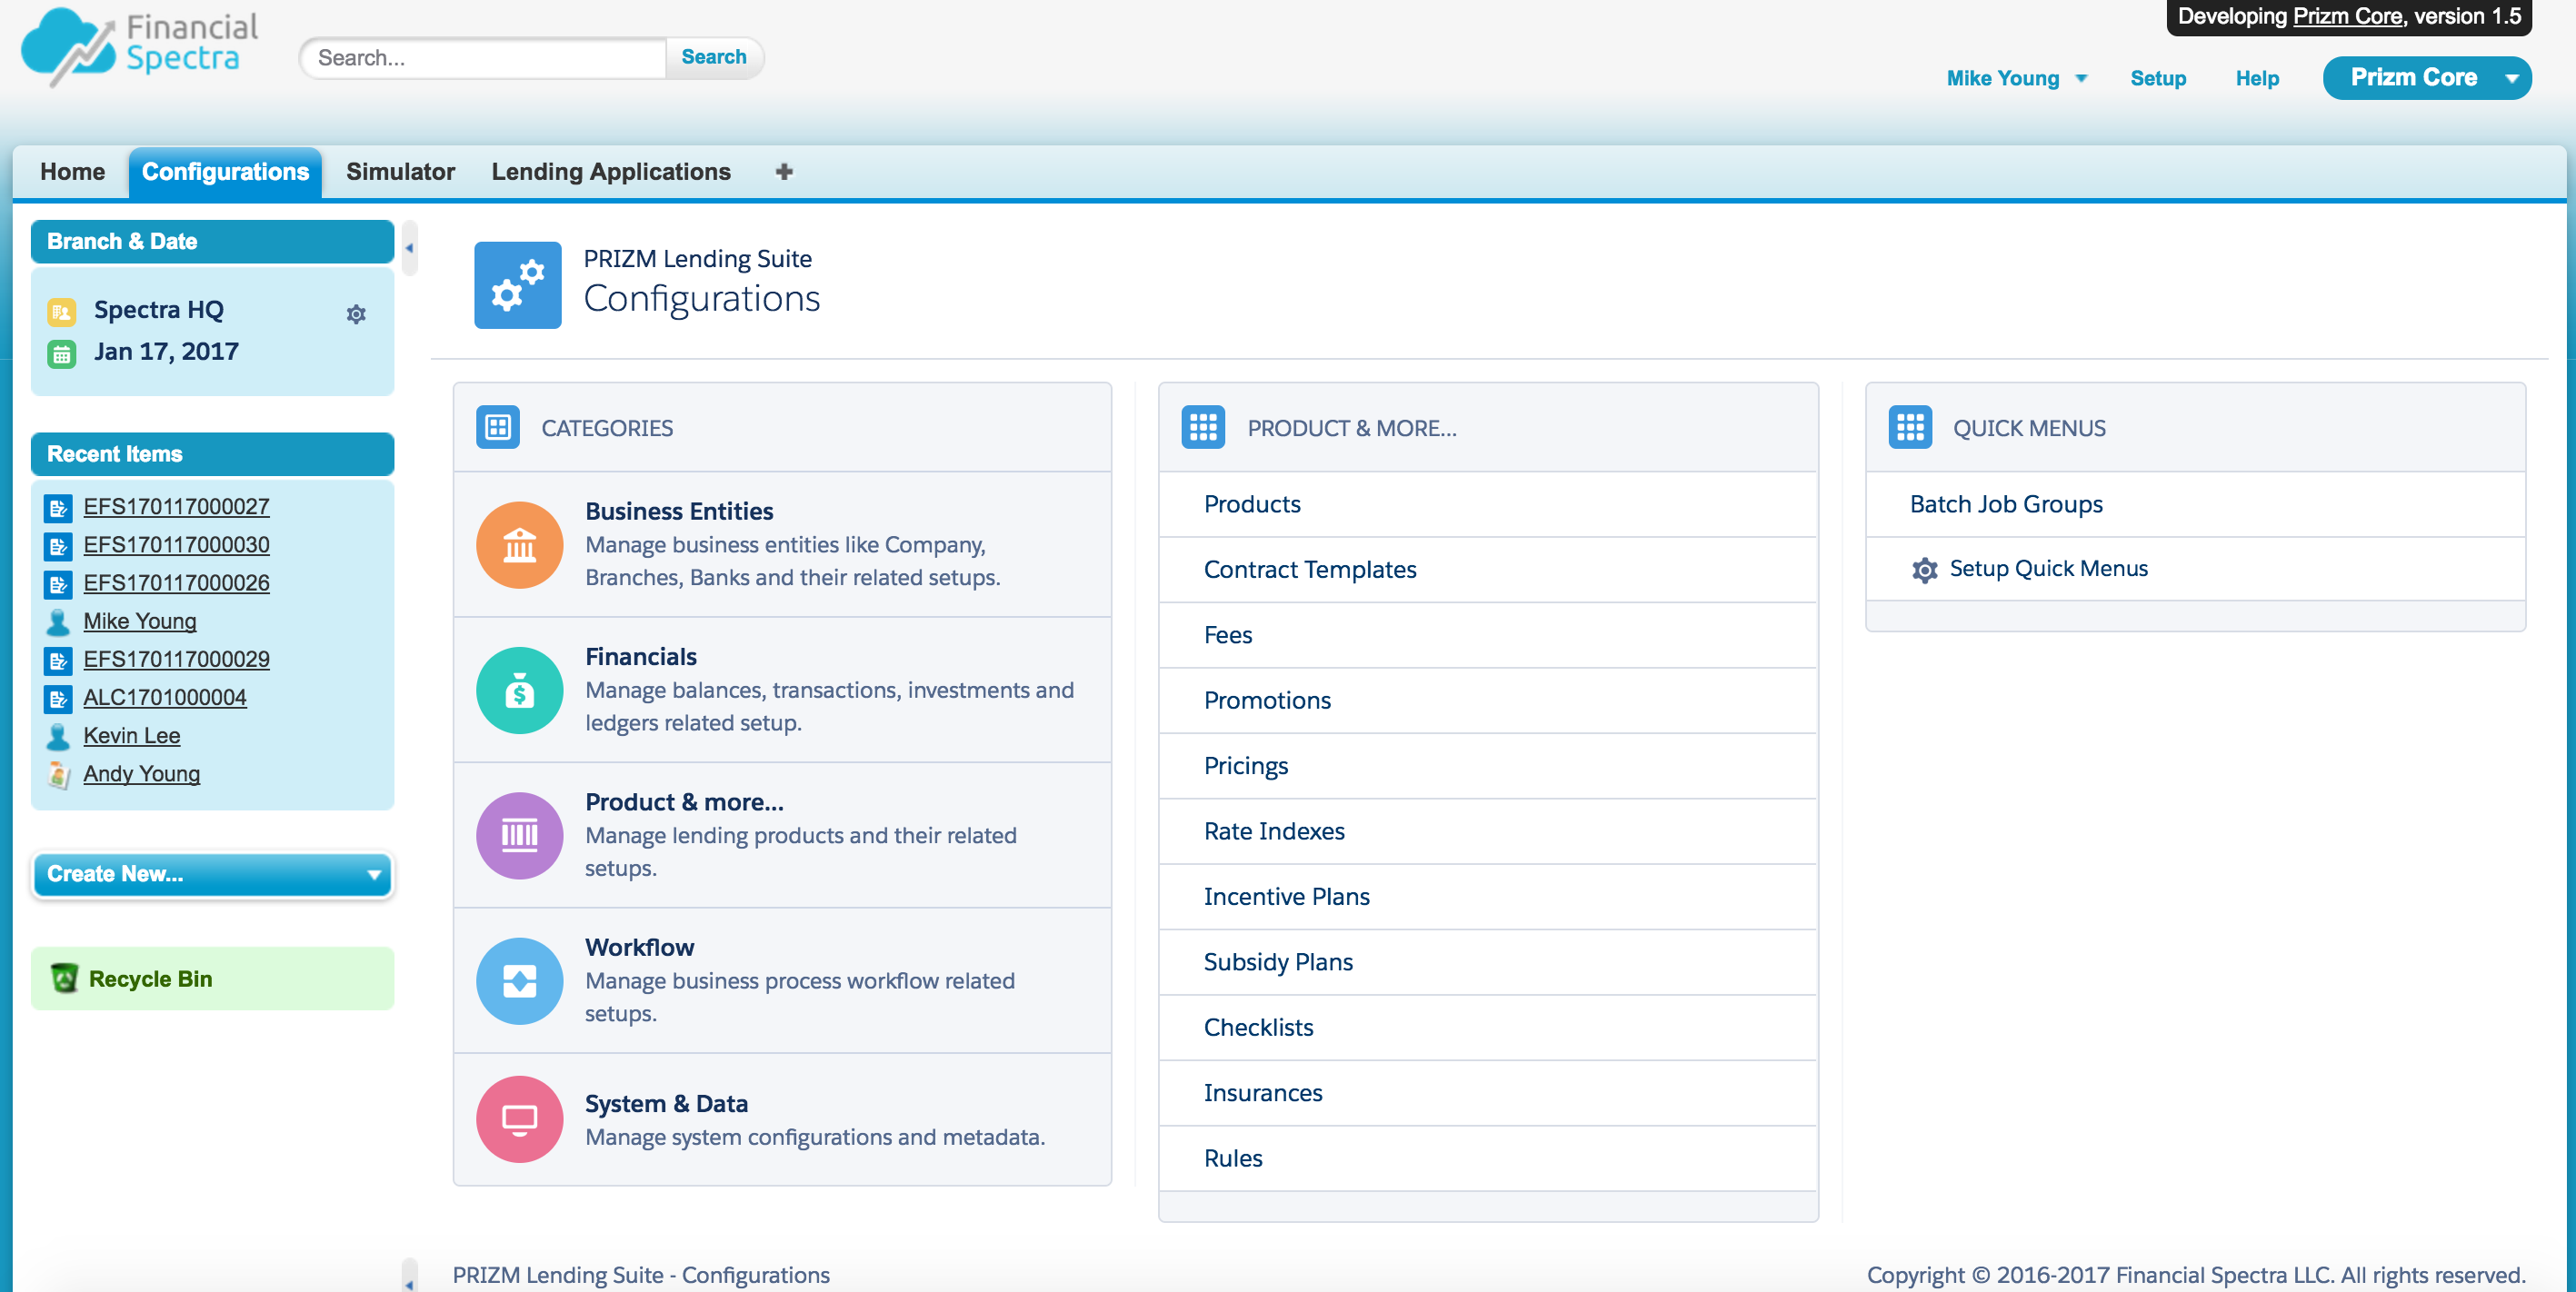Open Andy Young from Recent Items
The image size is (2576, 1292).
pyautogui.click(x=142, y=773)
